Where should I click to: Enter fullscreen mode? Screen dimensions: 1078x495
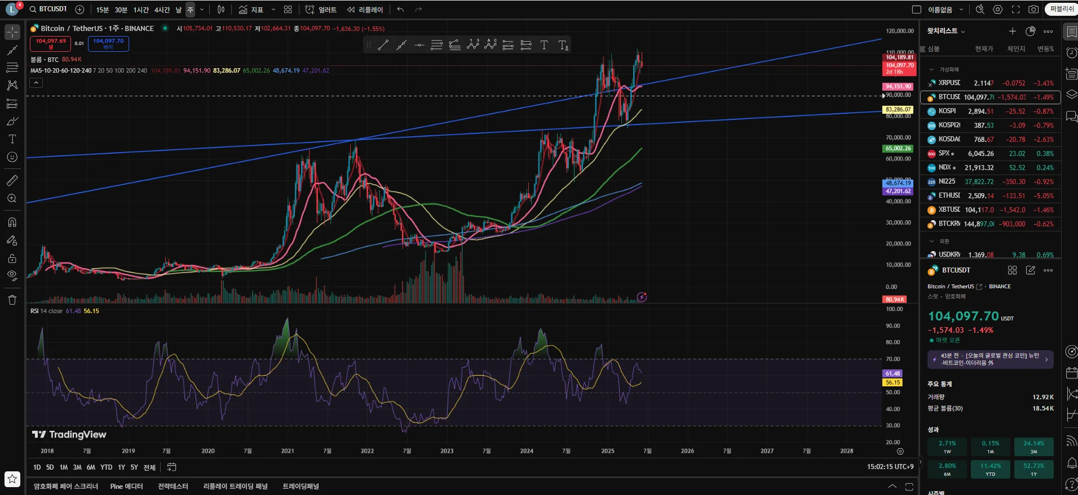pos(1016,10)
